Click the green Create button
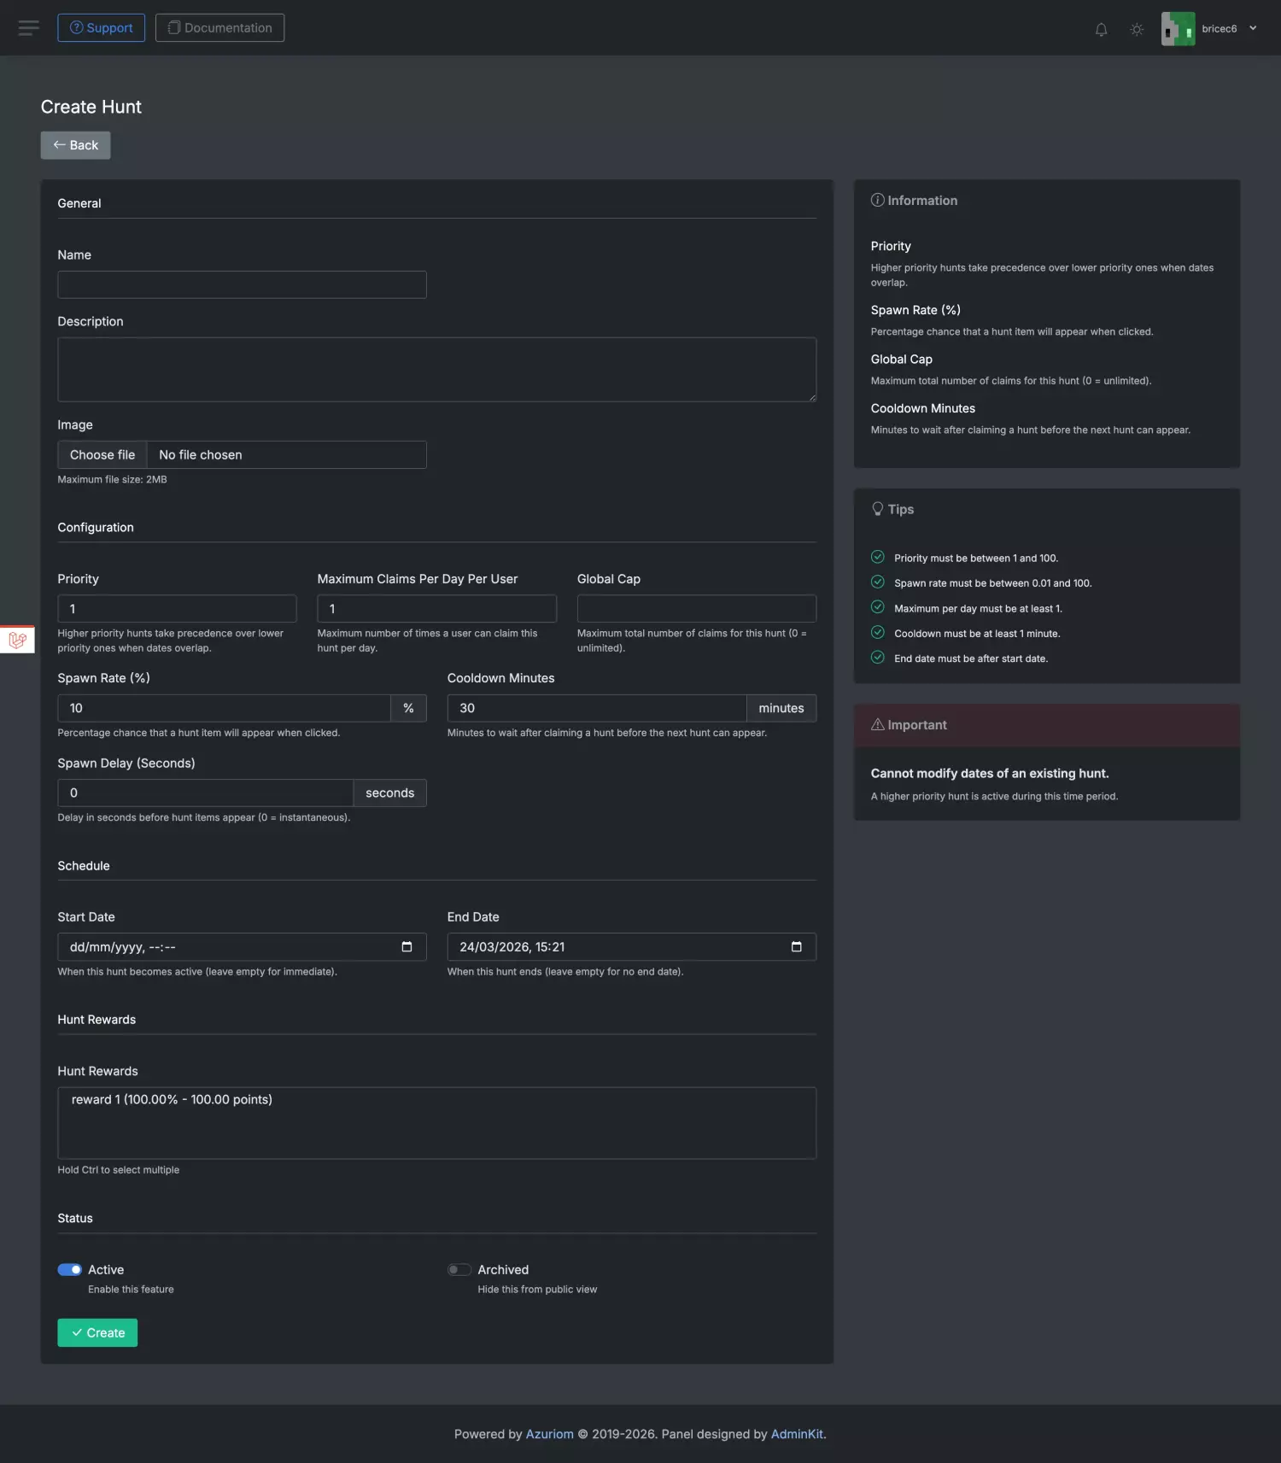Screen dimensions: 1281x1463 click(97, 1332)
